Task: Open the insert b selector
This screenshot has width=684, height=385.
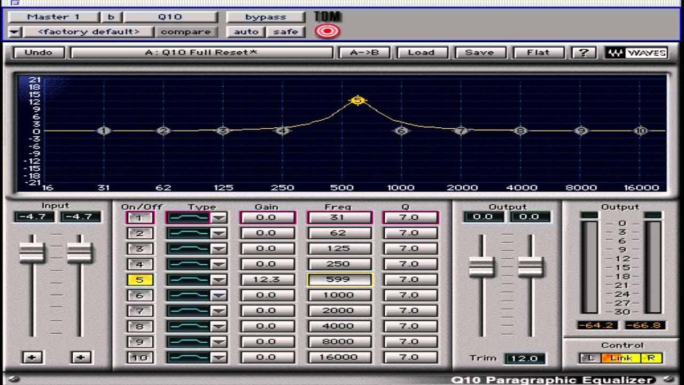Action: pos(111,17)
